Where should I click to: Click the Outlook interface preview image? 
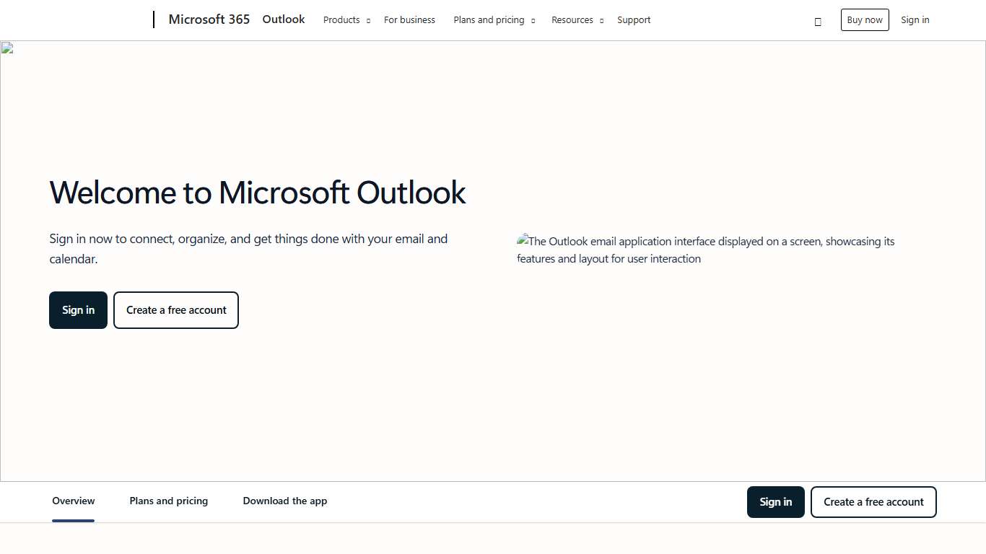pos(706,250)
